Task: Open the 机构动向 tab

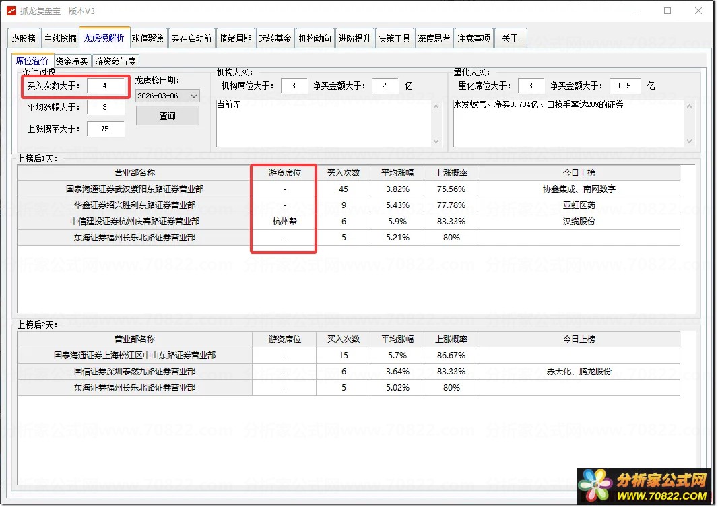Action: [x=315, y=38]
